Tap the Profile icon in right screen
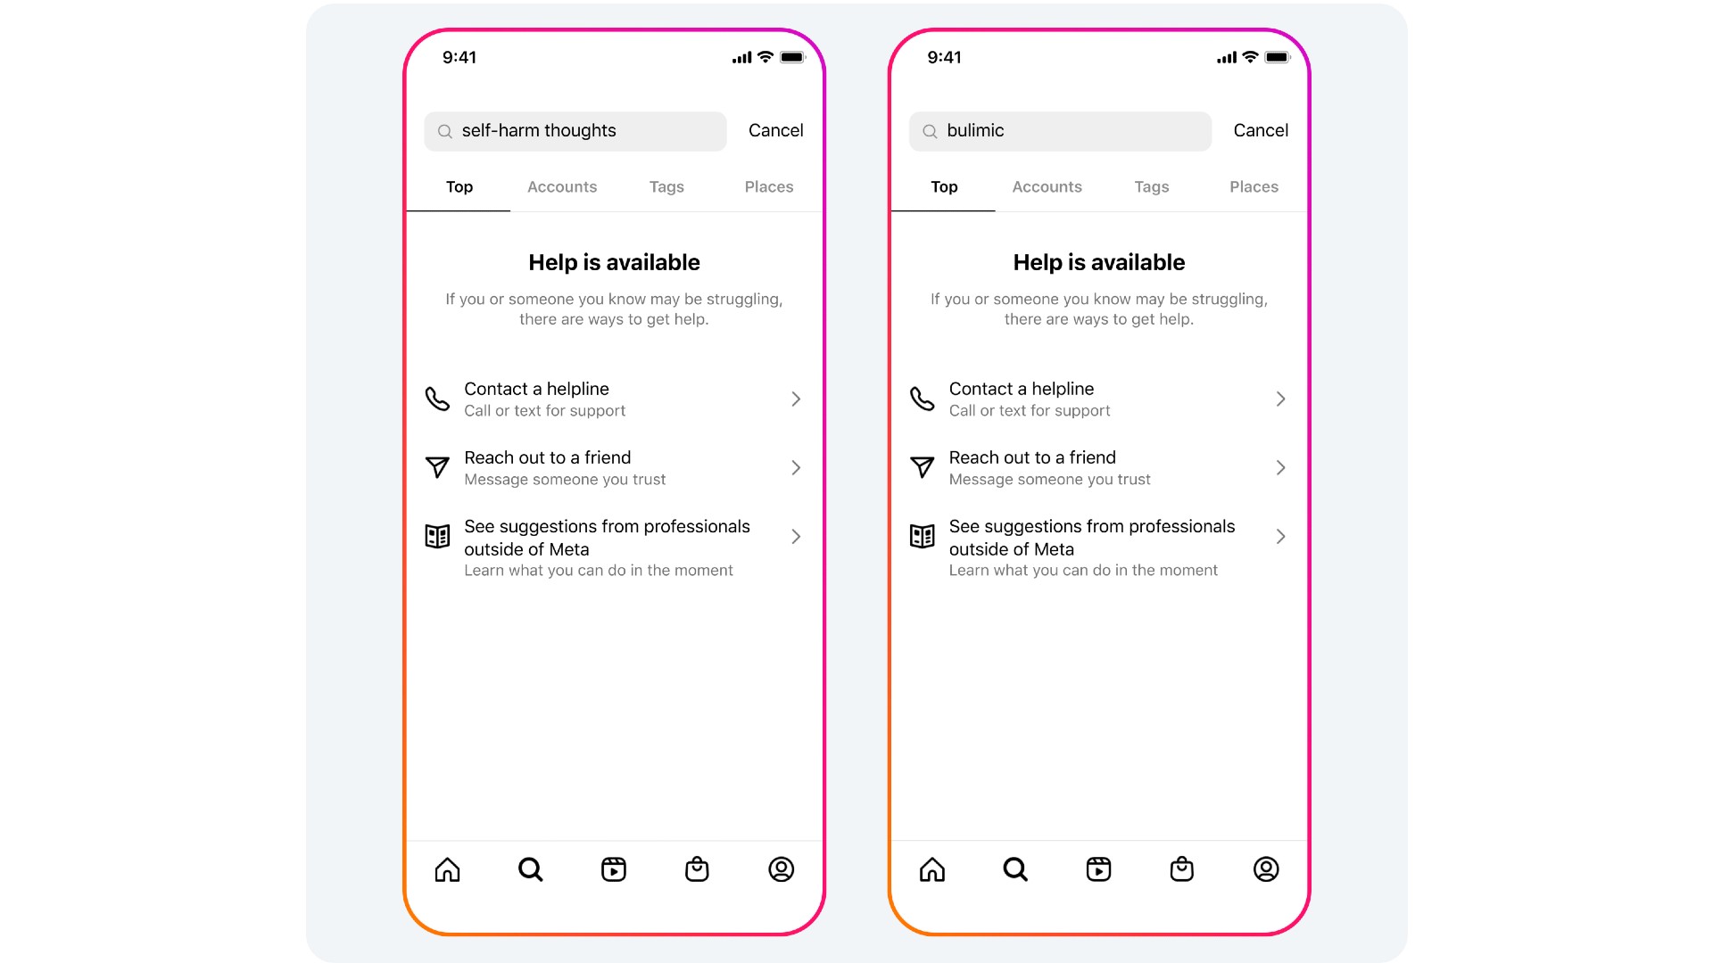This screenshot has width=1713, height=963. click(x=1265, y=870)
